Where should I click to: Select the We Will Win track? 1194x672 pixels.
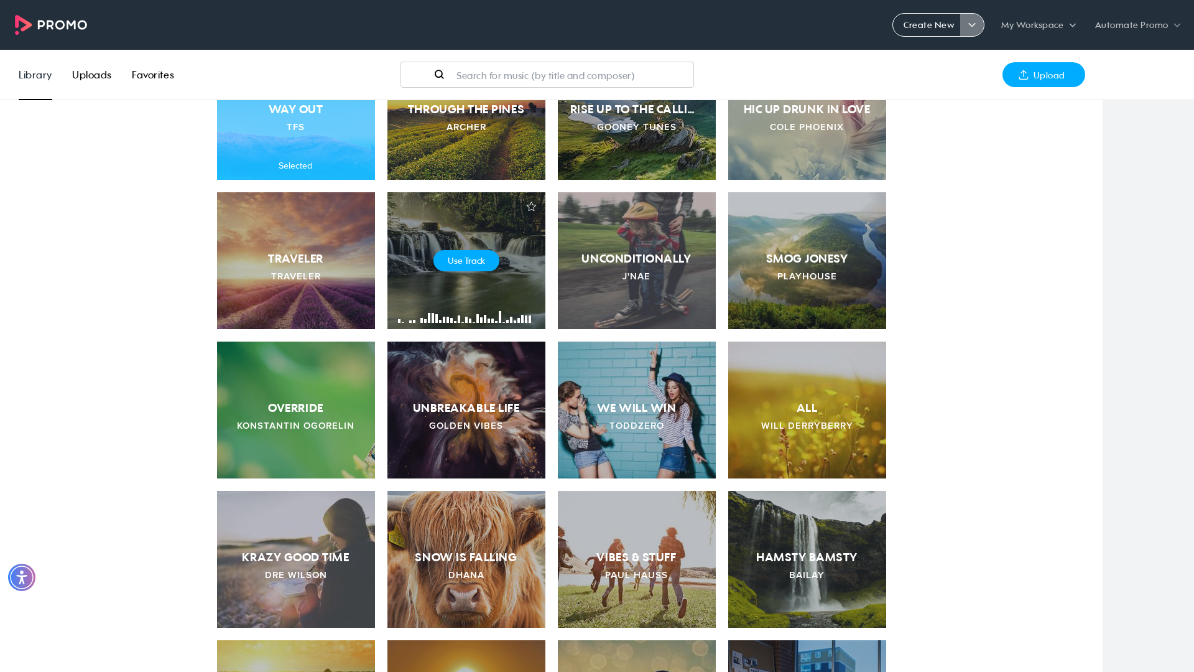point(637,410)
